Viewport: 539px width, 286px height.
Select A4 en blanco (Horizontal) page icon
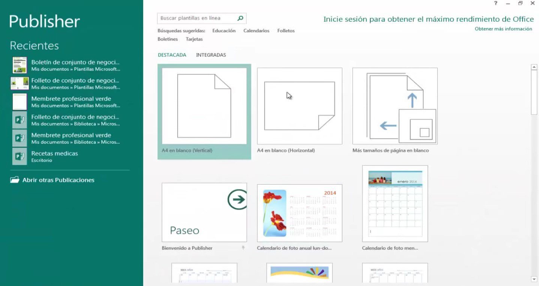pos(299,106)
